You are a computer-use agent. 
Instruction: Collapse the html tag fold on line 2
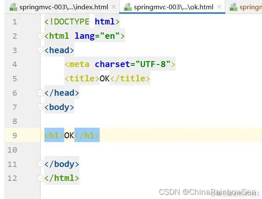[x=40, y=36]
